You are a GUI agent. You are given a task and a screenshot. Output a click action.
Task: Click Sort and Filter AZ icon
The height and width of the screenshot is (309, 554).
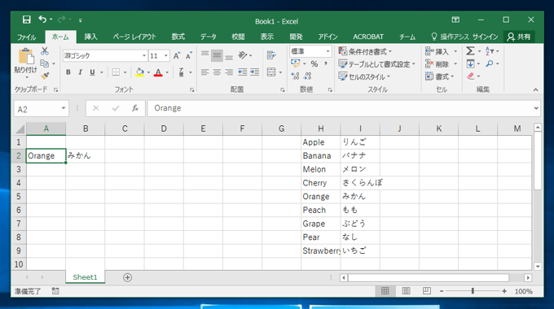(490, 51)
